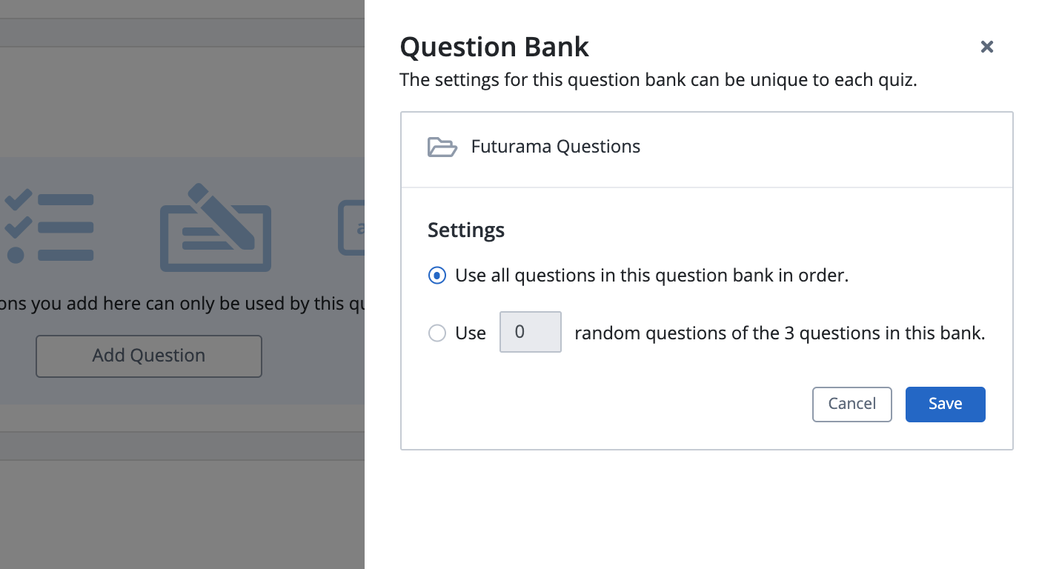Click the open folder icon
The image size is (1039, 569).
pyautogui.click(x=442, y=147)
